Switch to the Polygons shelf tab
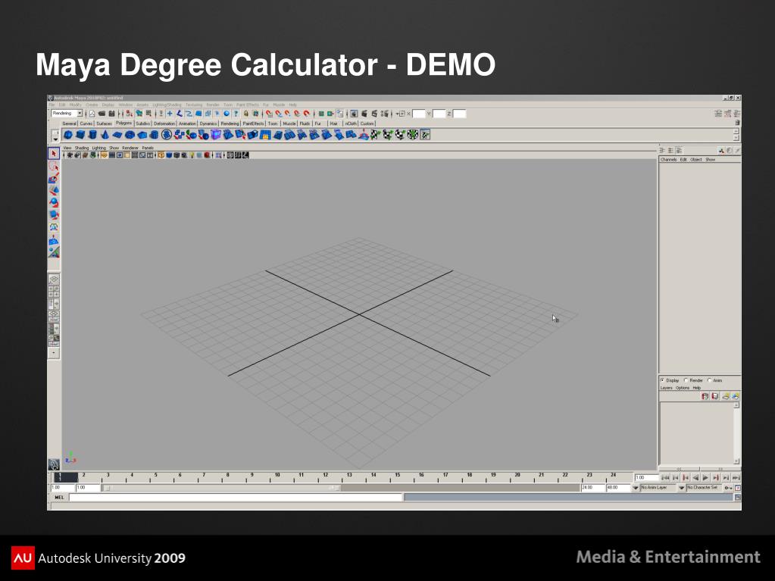The image size is (775, 581). pos(123,123)
